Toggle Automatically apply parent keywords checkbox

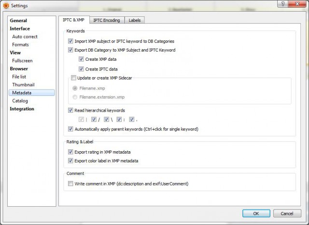(70, 129)
